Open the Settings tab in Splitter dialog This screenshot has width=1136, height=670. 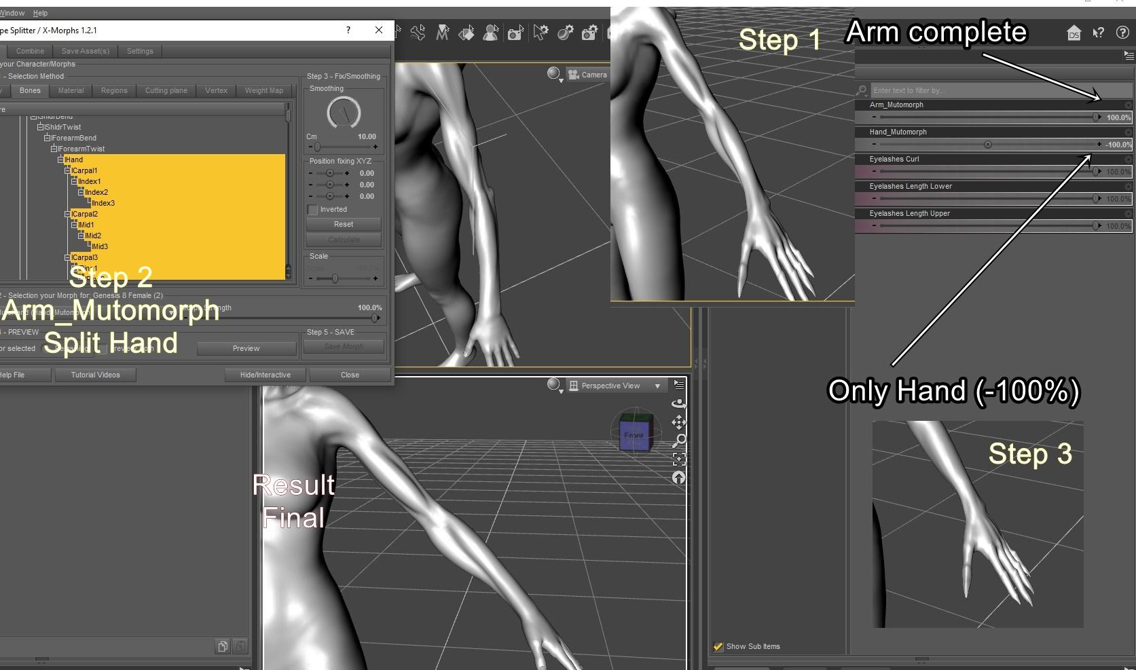click(x=140, y=51)
